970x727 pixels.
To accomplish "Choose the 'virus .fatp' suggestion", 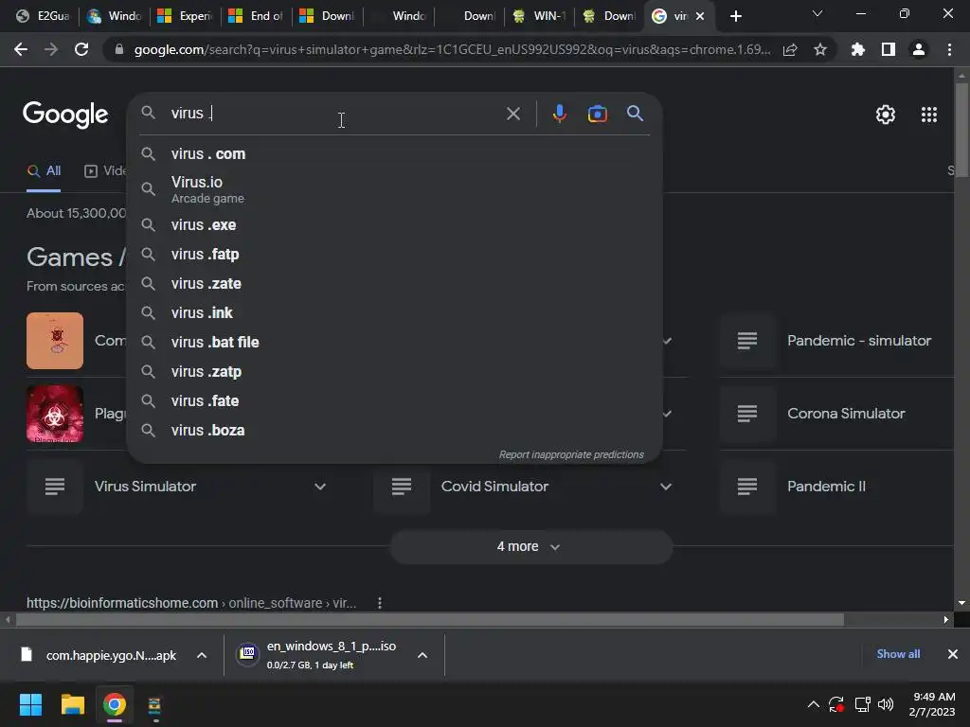I will 394,254.
